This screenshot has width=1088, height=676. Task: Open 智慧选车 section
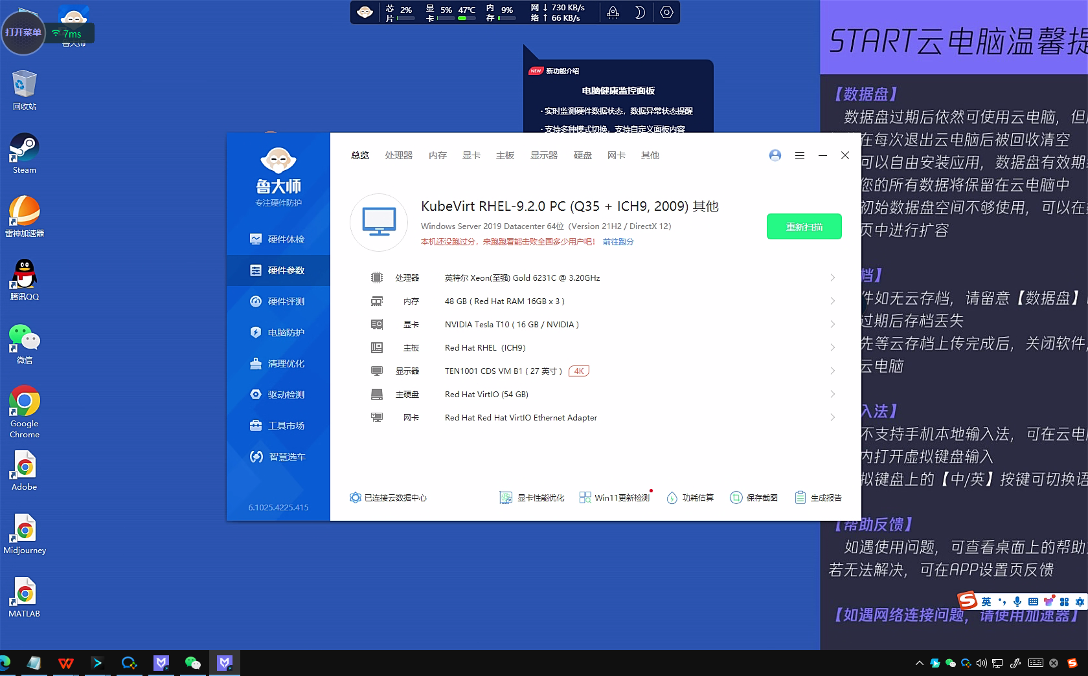tap(278, 457)
